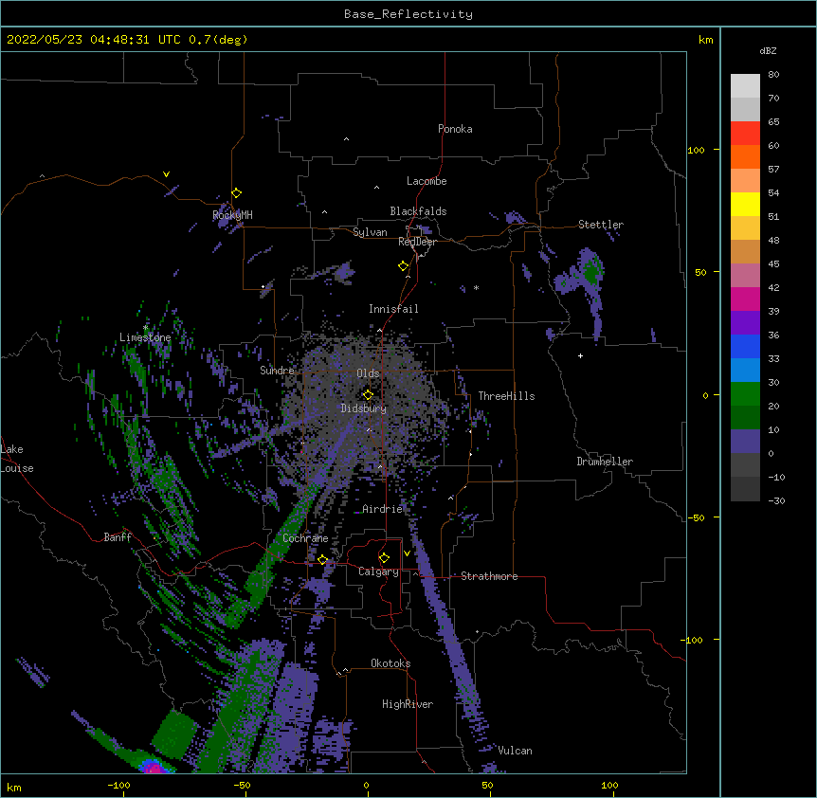Click the Calgary city label
The width and height of the screenshot is (817, 798).
pyautogui.click(x=378, y=571)
